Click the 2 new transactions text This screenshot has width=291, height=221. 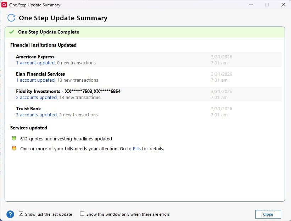(78, 115)
